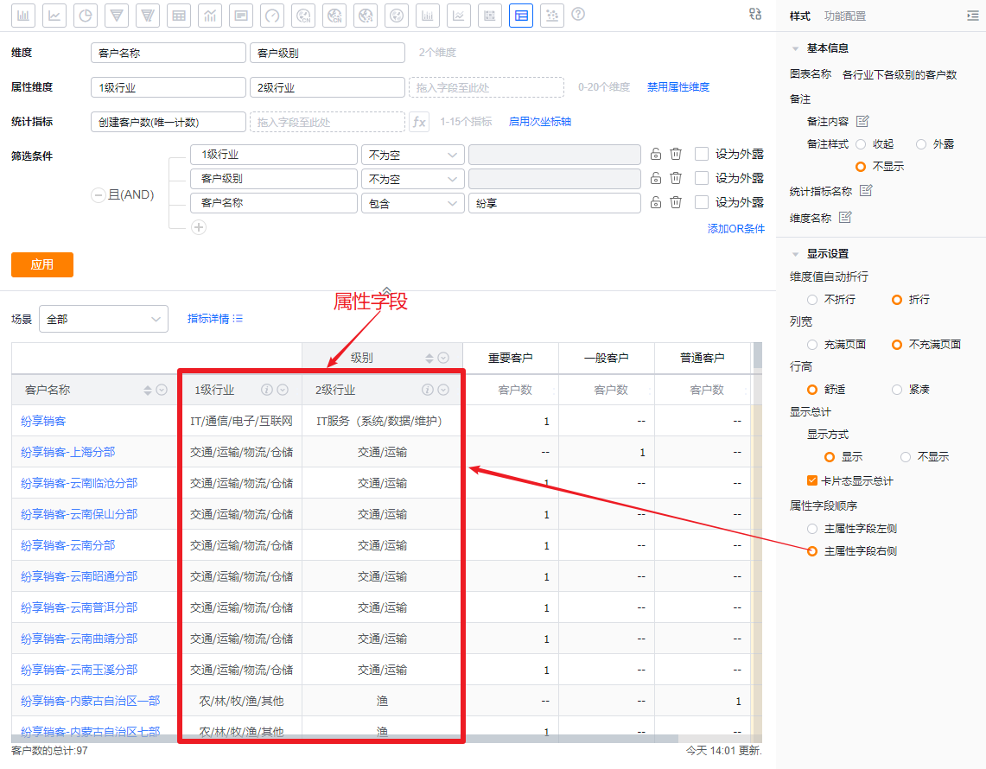
Task: Select 紧凑 row height option
Action: pyautogui.click(x=897, y=389)
